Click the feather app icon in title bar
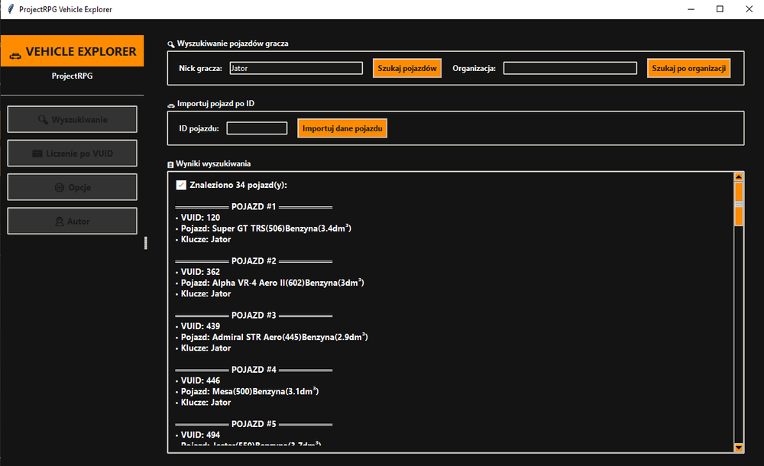 tap(11, 8)
